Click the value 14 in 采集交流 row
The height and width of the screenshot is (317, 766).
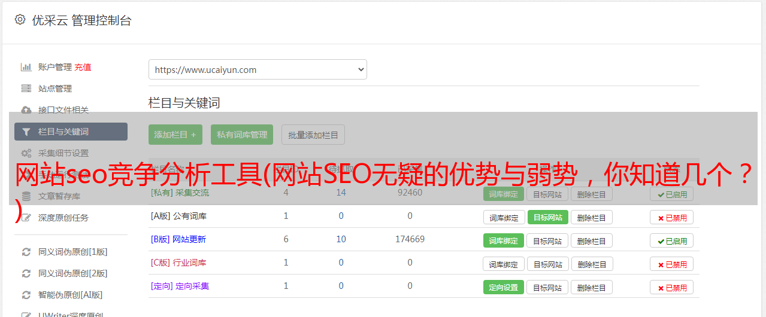point(341,193)
